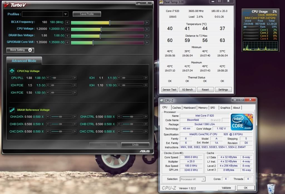Image resolution: width=285 pixels, height=194 pixels.
Task: Click Save Profile button
Action: (x=87, y=14)
